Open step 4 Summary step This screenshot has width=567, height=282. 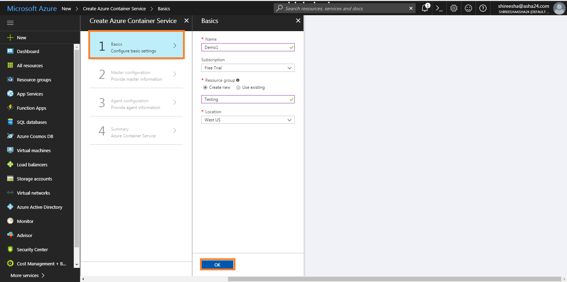(136, 131)
